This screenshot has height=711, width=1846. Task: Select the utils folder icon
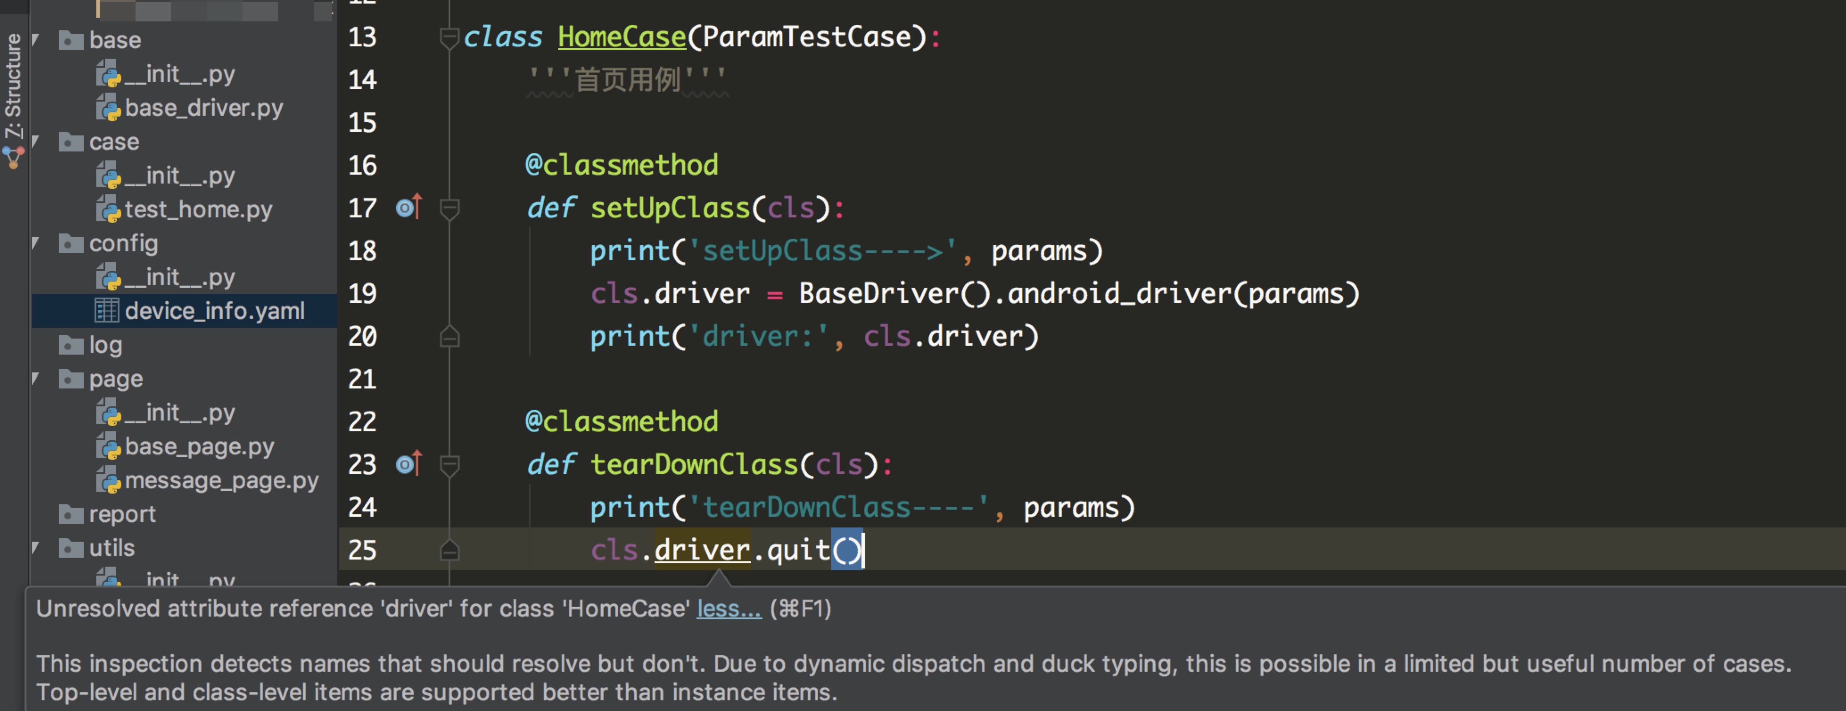pos(71,548)
